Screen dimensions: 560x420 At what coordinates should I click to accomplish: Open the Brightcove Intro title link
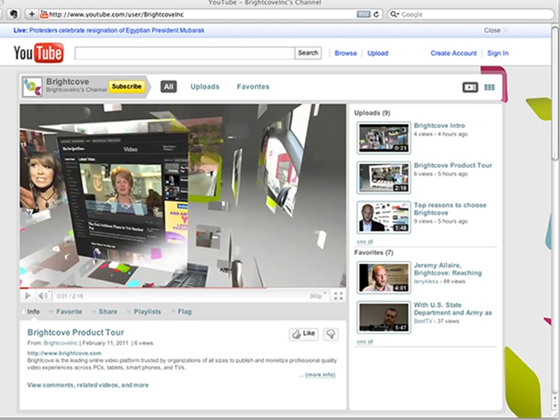point(440,126)
